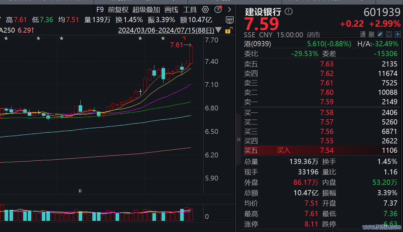Image resolution: width=403 pixels, height=232 pixels.
Task: Click the R marker at chart bottom
Action: [80, 191]
